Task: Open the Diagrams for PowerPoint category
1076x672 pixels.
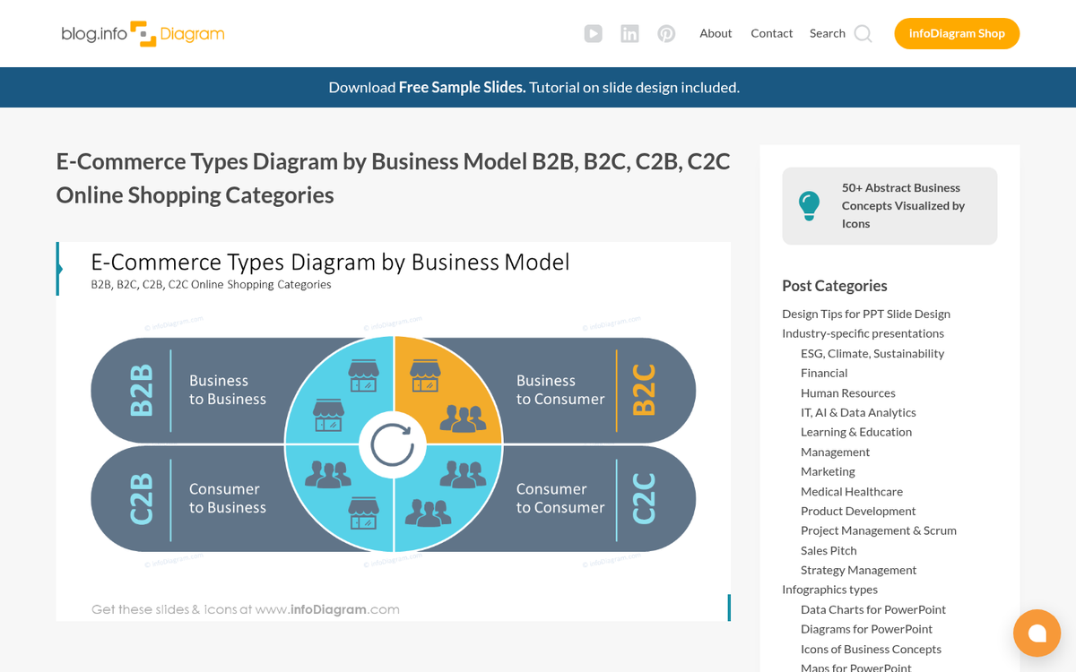Action: (866, 628)
